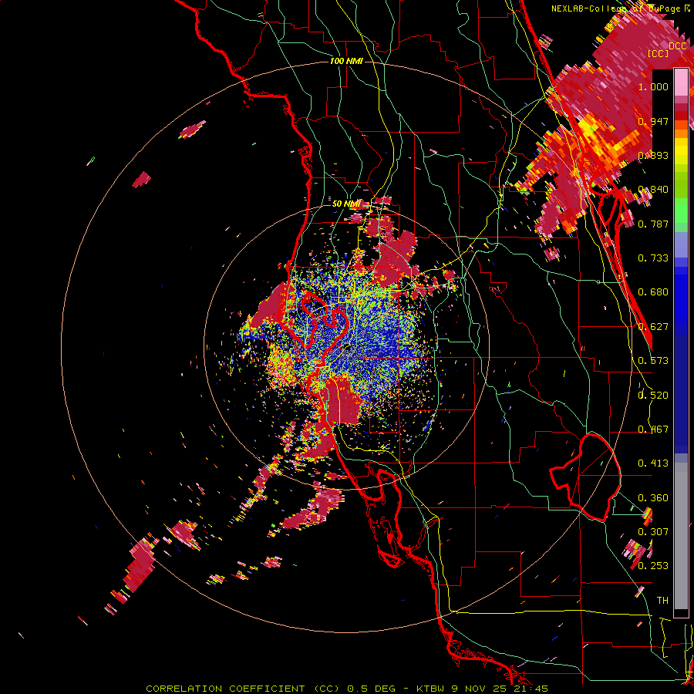Click the 1.000 value on color scale

click(x=653, y=86)
